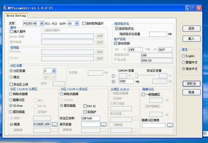Select 隐藏分区 radio in 分区 1
Image resolution: width=208 pixels, height=143 pixels.
tap(11, 100)
